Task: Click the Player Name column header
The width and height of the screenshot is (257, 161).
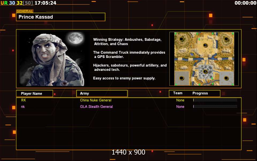Action: [35, 93]
